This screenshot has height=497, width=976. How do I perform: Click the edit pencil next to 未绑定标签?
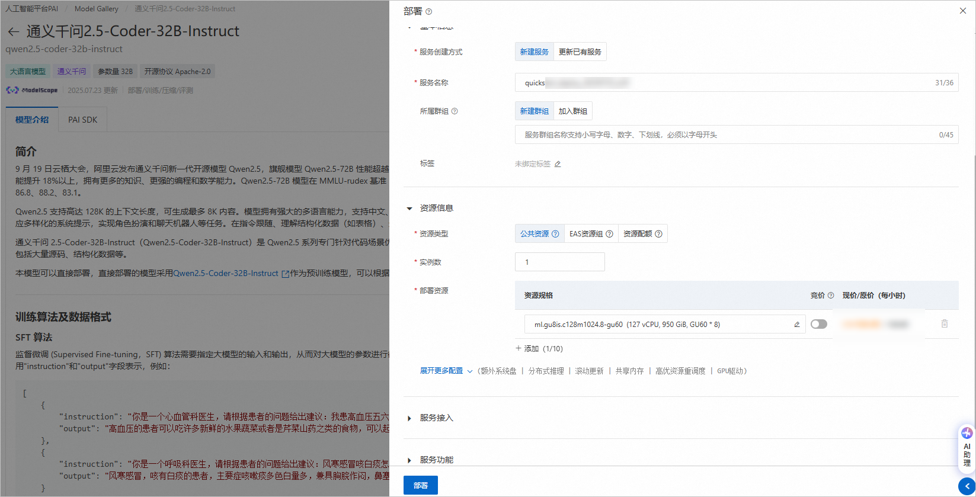pyautogui.click(x=558, y=164)
